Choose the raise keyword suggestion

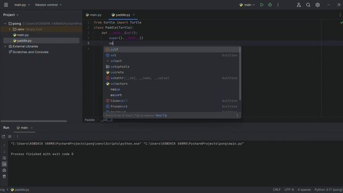pos(172,90)
